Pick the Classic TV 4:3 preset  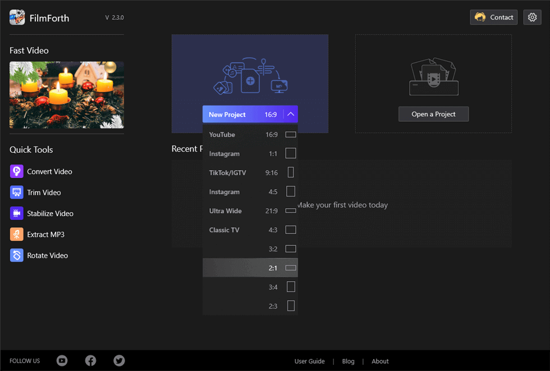coord(250,230)
